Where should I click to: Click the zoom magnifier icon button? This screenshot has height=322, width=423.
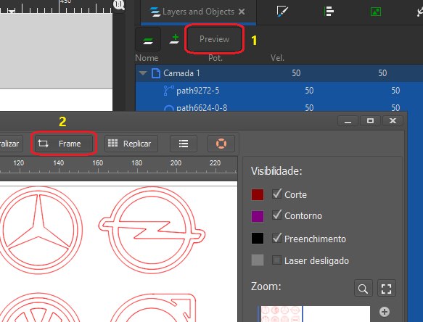pyautogui.click(x=363, y=289)
